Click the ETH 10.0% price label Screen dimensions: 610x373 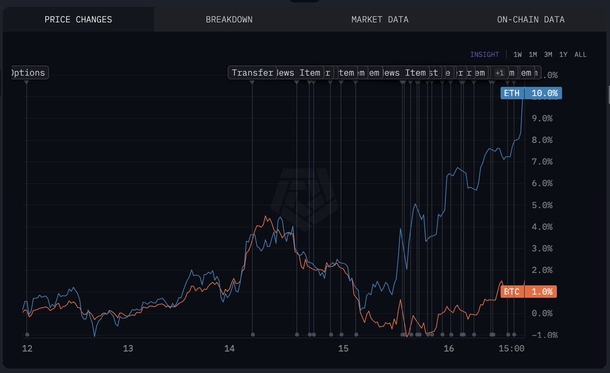[x=531, y=93]
